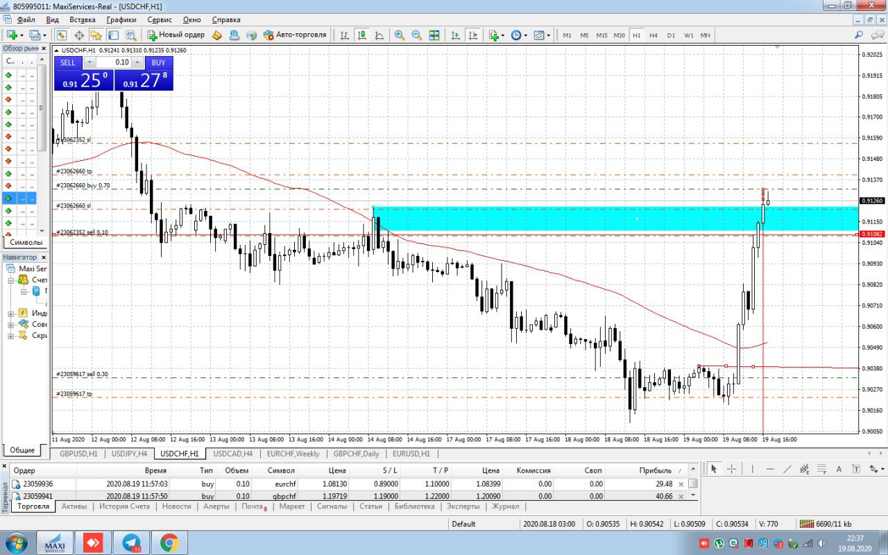
Task: Open the new chart dropdown arrow
Action: 22,35
